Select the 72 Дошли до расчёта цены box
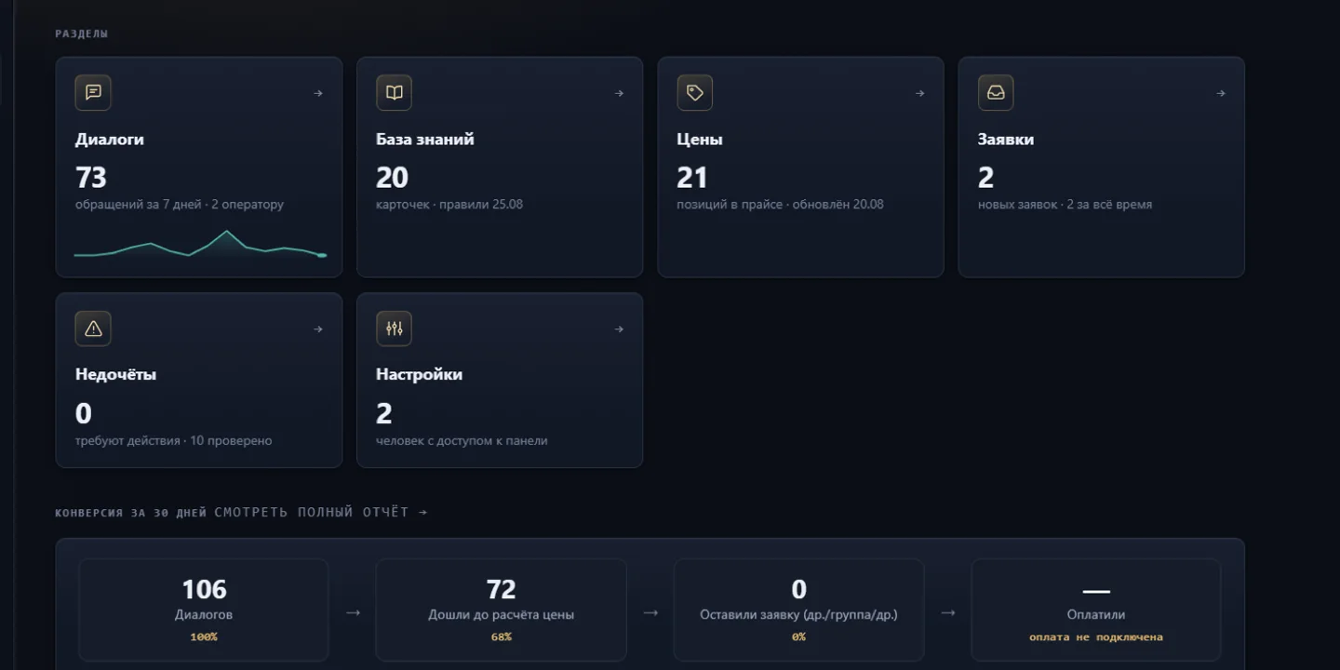Viewport: 1340px width, 670px height. point(501,610)
